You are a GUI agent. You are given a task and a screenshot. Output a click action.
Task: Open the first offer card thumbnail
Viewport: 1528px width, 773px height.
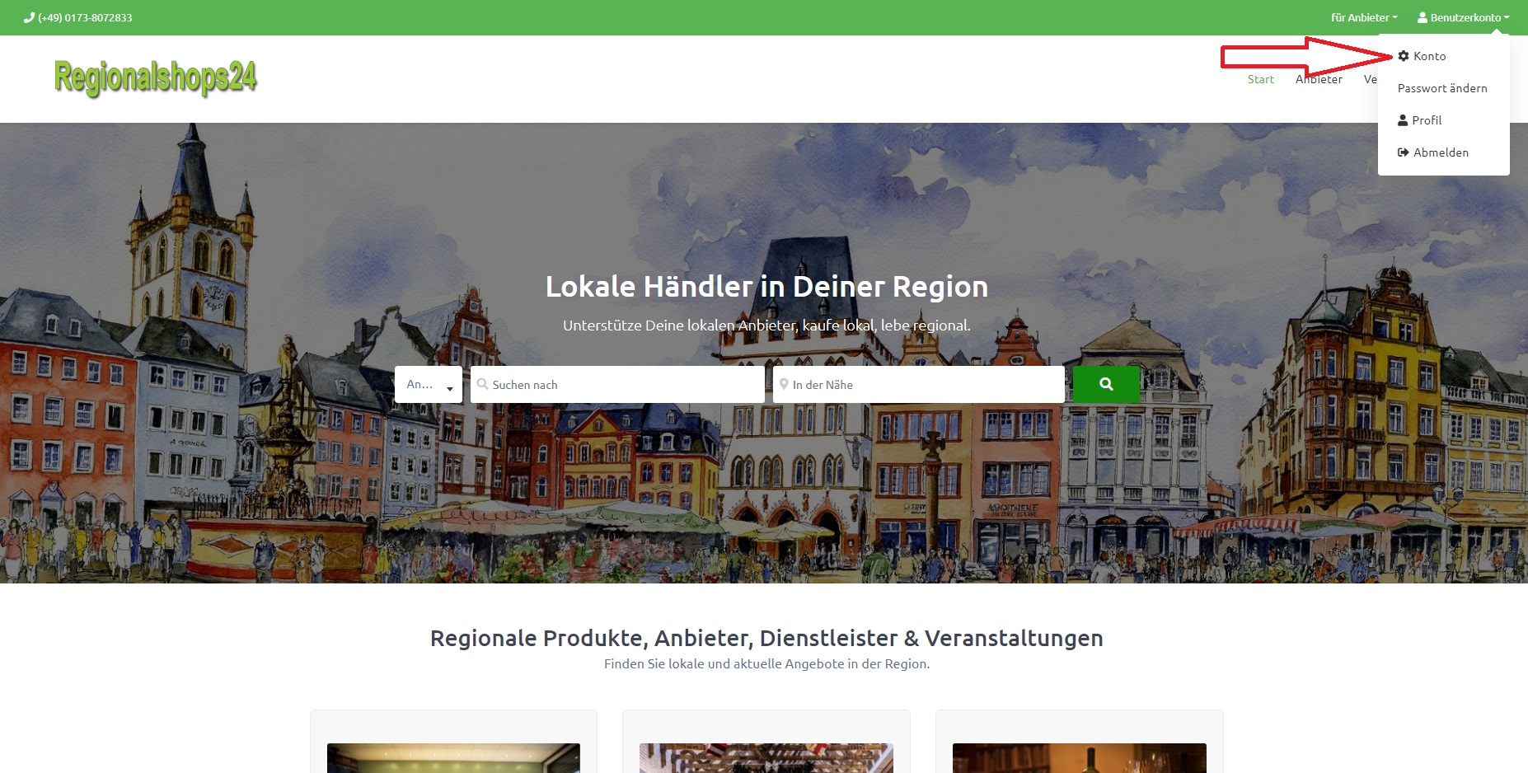[453, 758]
